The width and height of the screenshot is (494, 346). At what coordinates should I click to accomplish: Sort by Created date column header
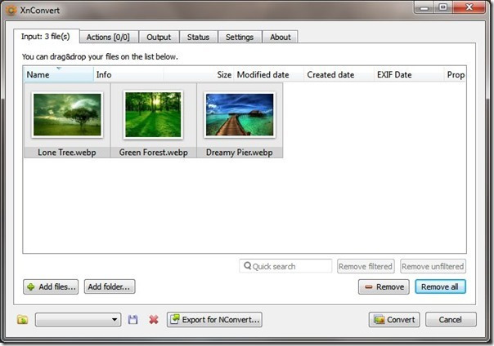point(339,74)
